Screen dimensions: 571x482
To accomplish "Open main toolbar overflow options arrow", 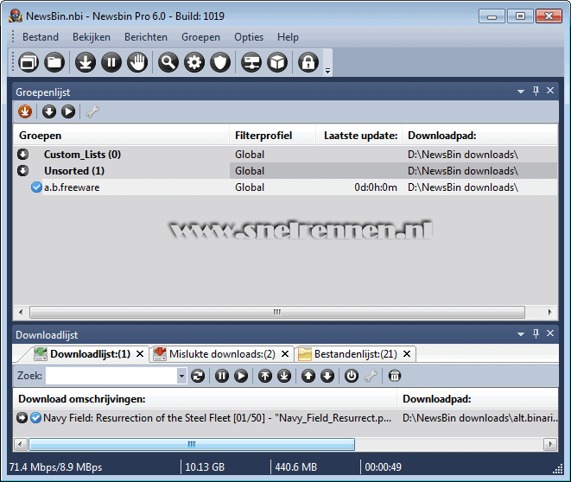I will 327,71.
